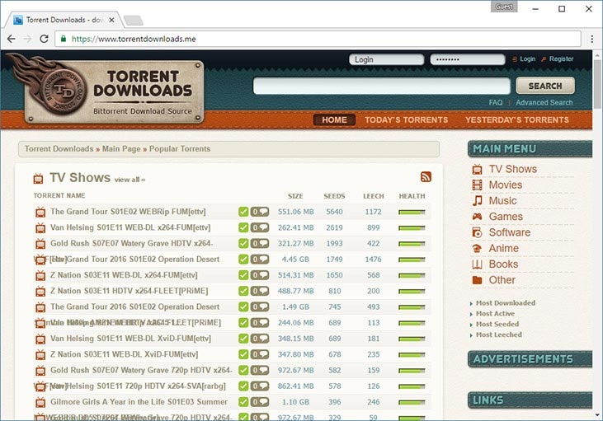Go back with browser back arrow
Screen dimensions: 603x421
12,39
